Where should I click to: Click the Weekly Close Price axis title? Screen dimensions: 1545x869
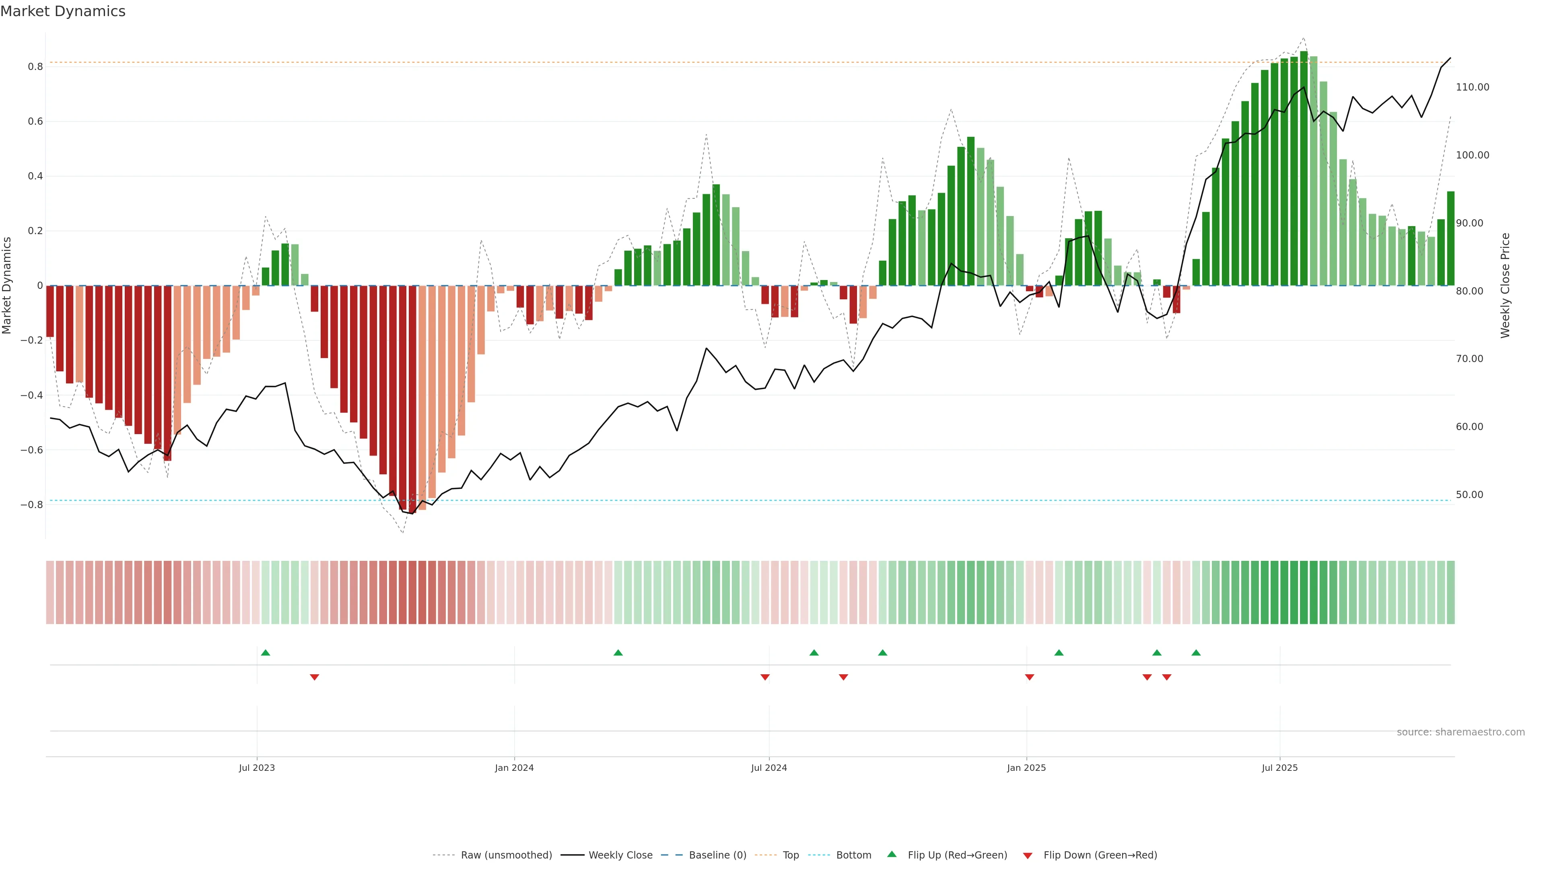(x=1506, y=286)
